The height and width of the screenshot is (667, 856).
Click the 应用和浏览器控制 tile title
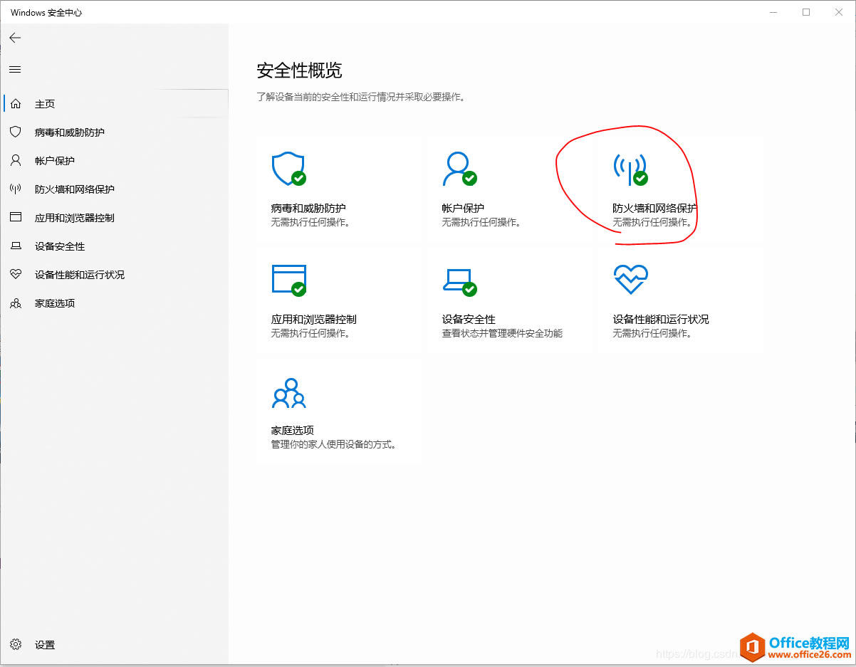click(x=313, y=320)
